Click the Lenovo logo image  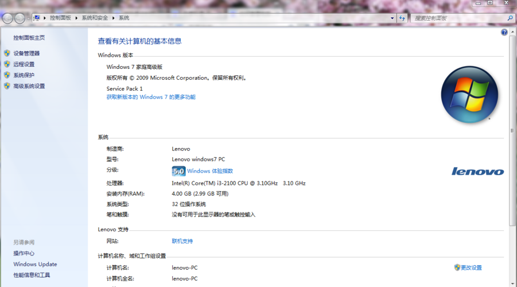click(477, 171)
